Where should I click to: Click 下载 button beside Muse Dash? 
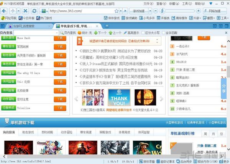pos(60,38)
